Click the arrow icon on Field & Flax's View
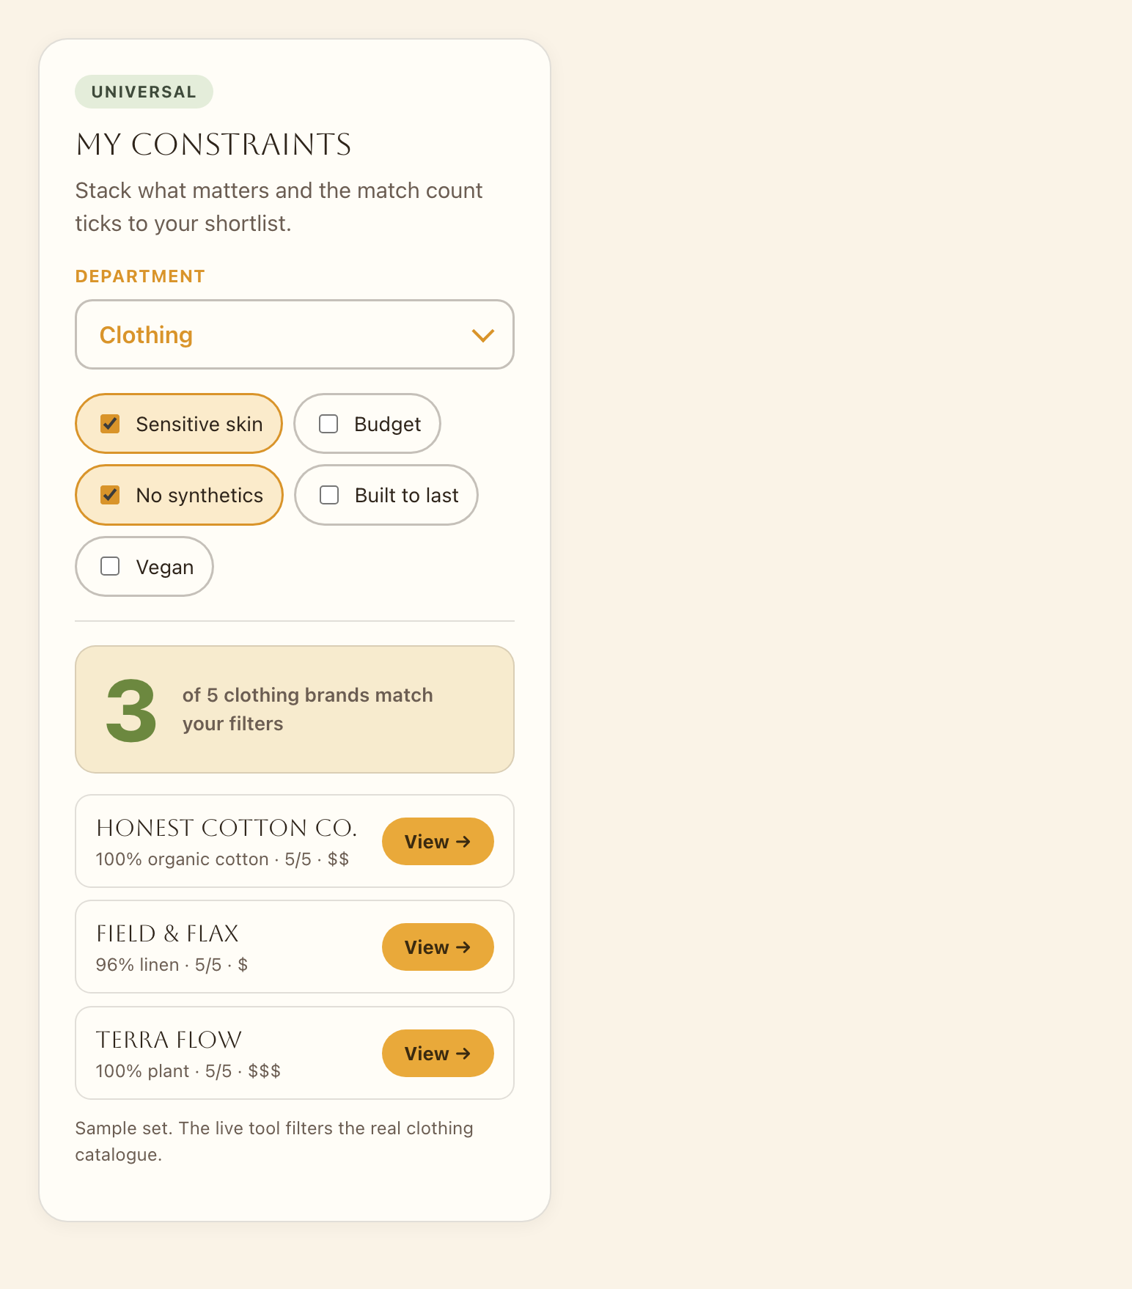 [x=463, y=947]
